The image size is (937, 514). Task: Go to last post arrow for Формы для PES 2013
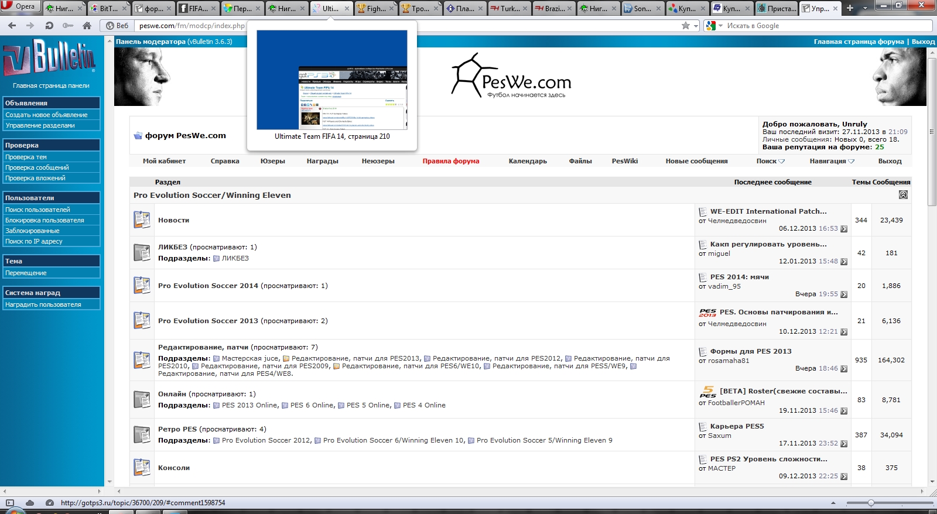click(844, 369)
